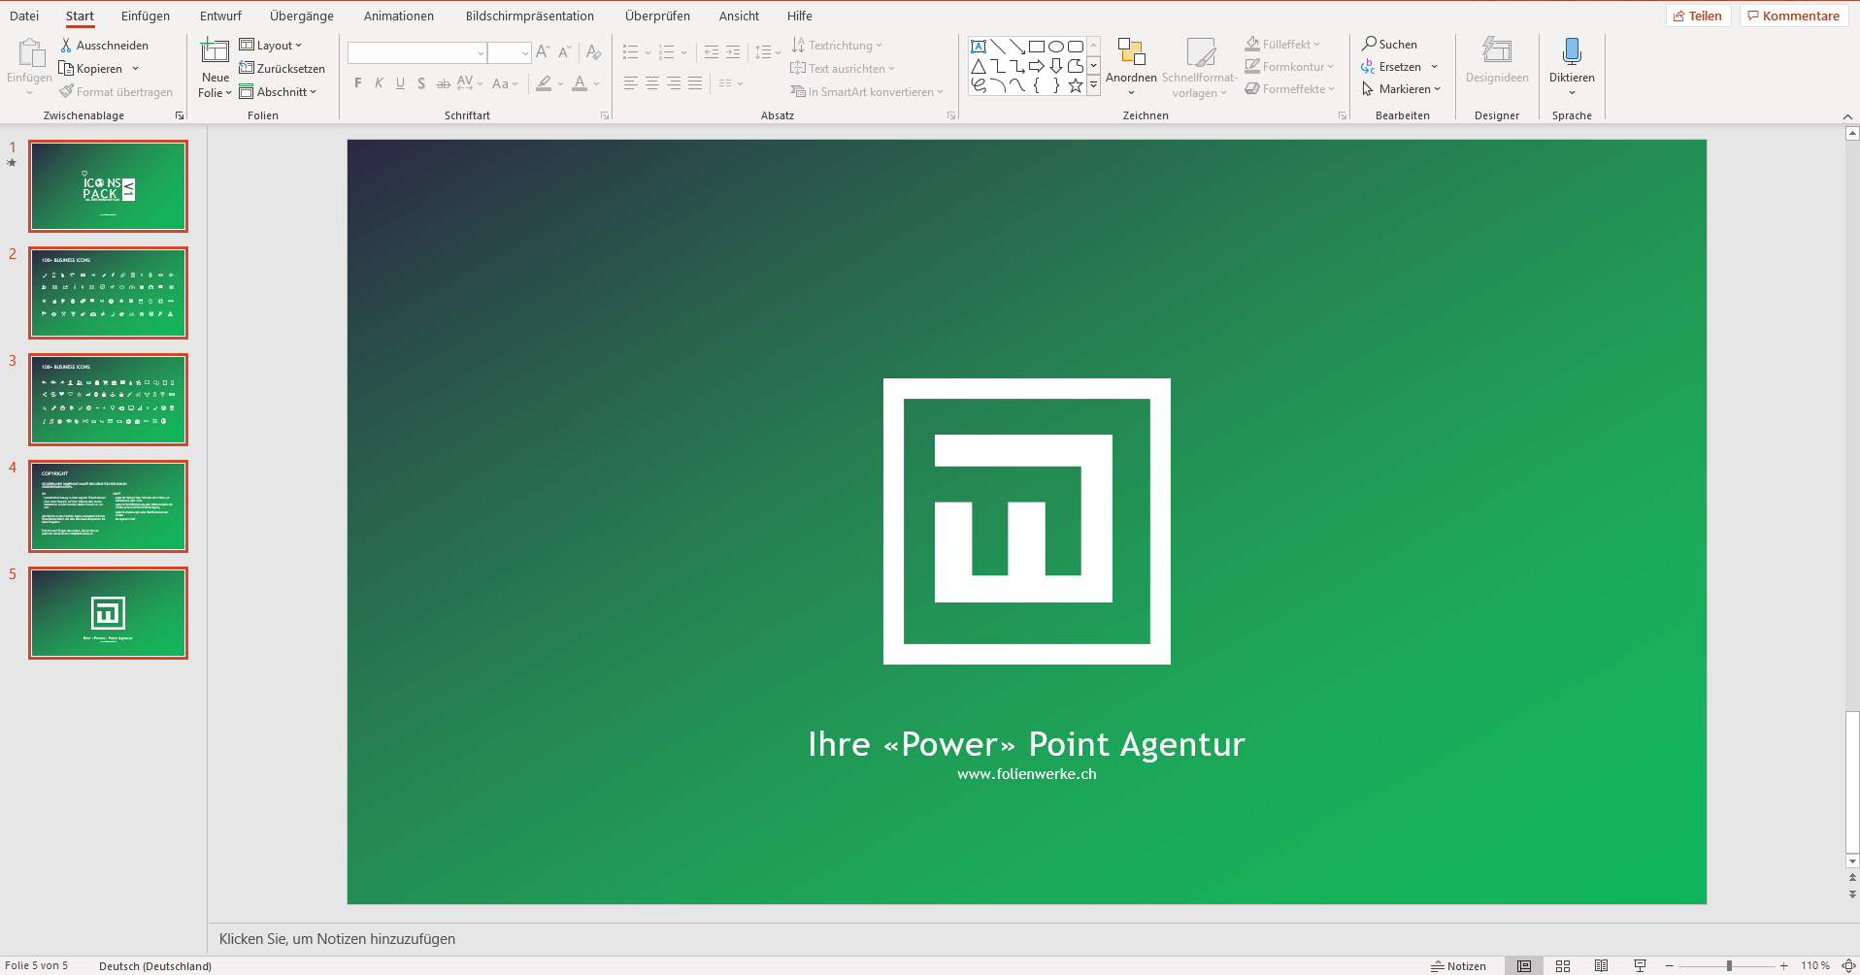Switch to Foliensortierung view in status bar
This screenshot has width=1860, height=975.
pos(1563,965)
